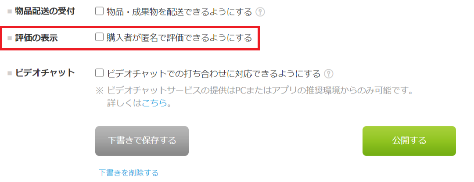The image size is (474, 182).
Task: Tick the 購入者が匿名で評価 checkbox
Action: (99, 37)
